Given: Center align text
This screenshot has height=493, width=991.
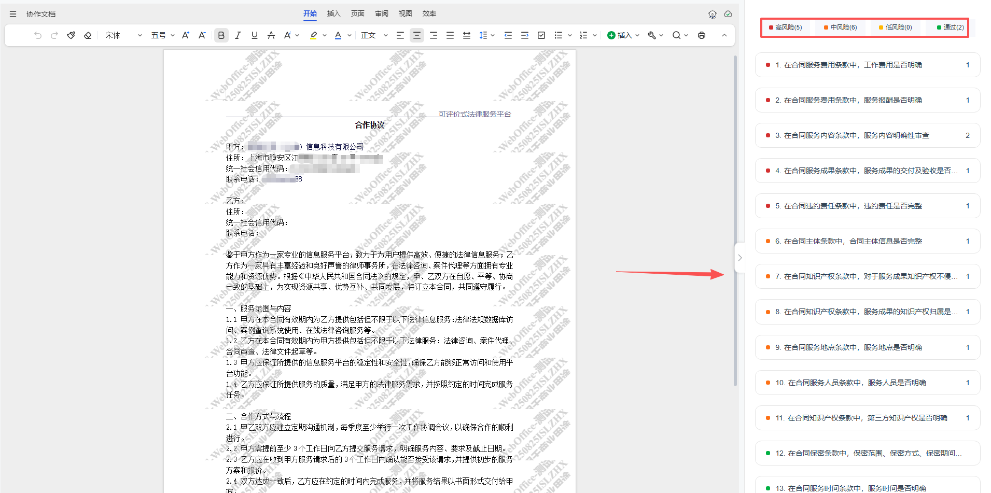Looking at the screenshot, I should coord(416,35).
